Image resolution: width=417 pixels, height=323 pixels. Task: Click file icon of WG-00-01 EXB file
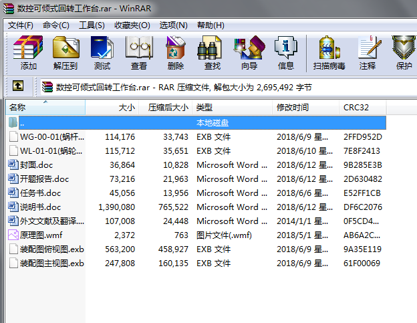(x=13, y=136)
